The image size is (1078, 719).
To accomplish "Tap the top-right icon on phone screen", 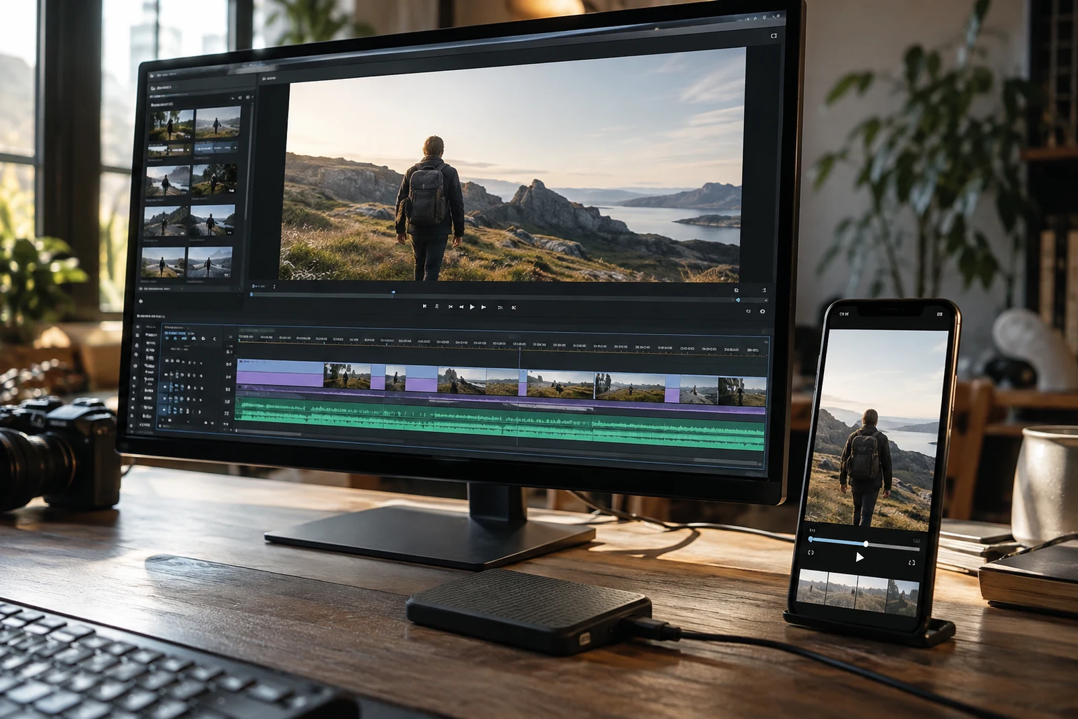I will pos(939,314).
